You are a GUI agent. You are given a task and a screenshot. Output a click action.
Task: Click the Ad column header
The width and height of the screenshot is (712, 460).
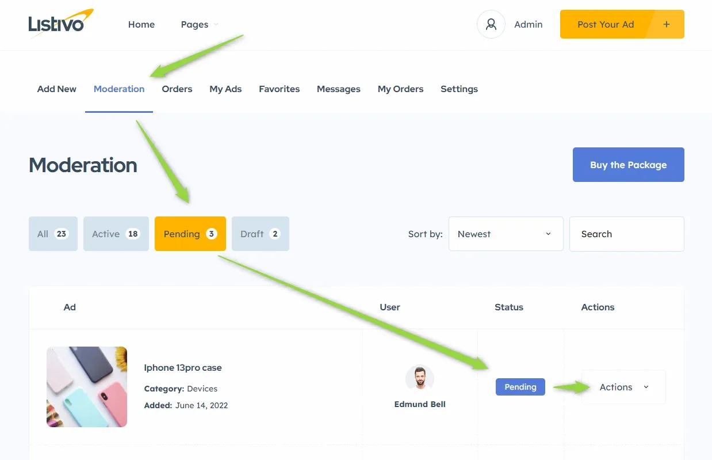click(70, 307)
